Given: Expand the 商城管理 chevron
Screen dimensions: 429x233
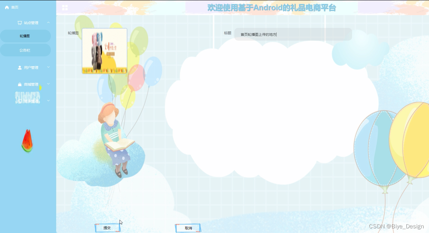Looking at the screenshot, I should click(49, 84).
